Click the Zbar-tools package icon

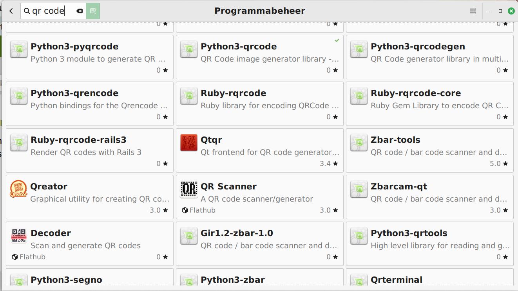pyautogui.click(x=359, y=143)
